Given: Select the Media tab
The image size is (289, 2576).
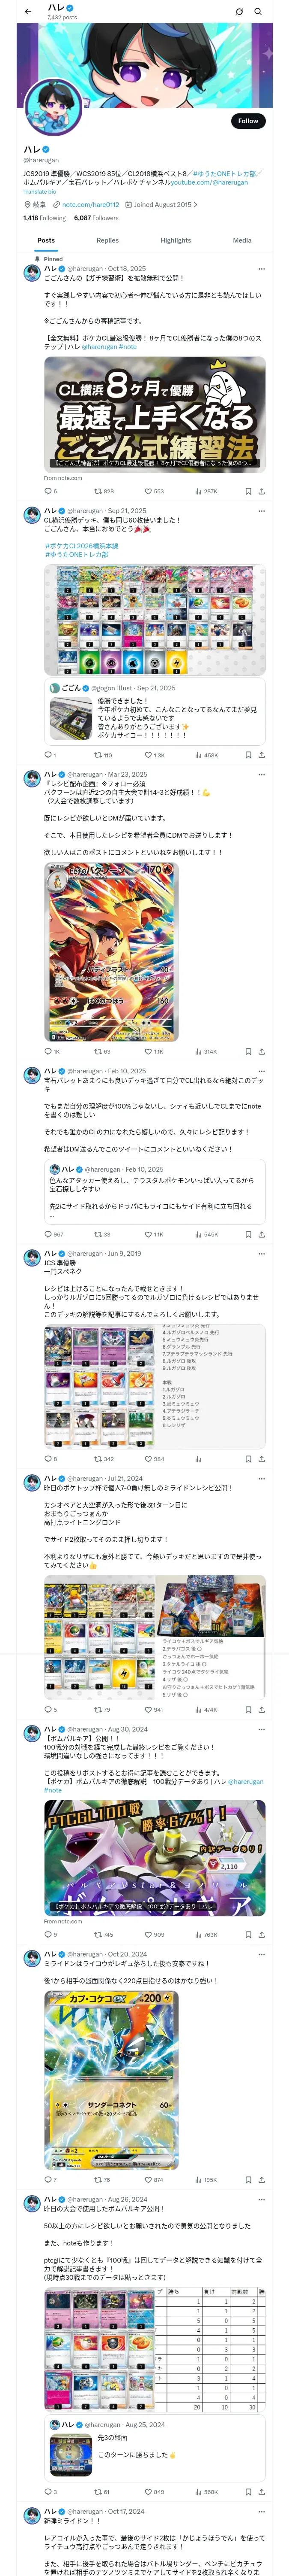Looking at the screenshot, I should 241,240.
